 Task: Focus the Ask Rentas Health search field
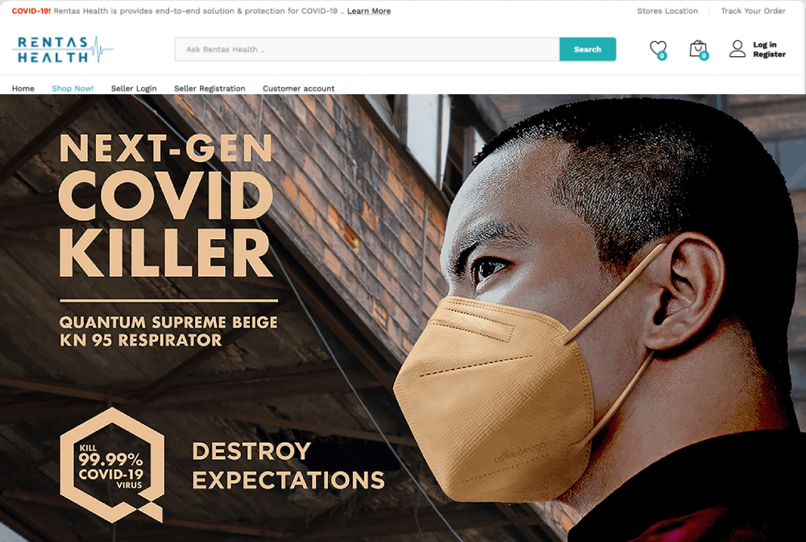click(367, 49)
